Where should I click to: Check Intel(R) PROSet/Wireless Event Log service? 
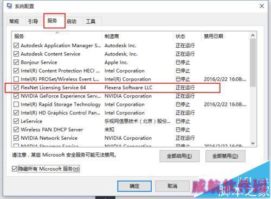[16, 79]
